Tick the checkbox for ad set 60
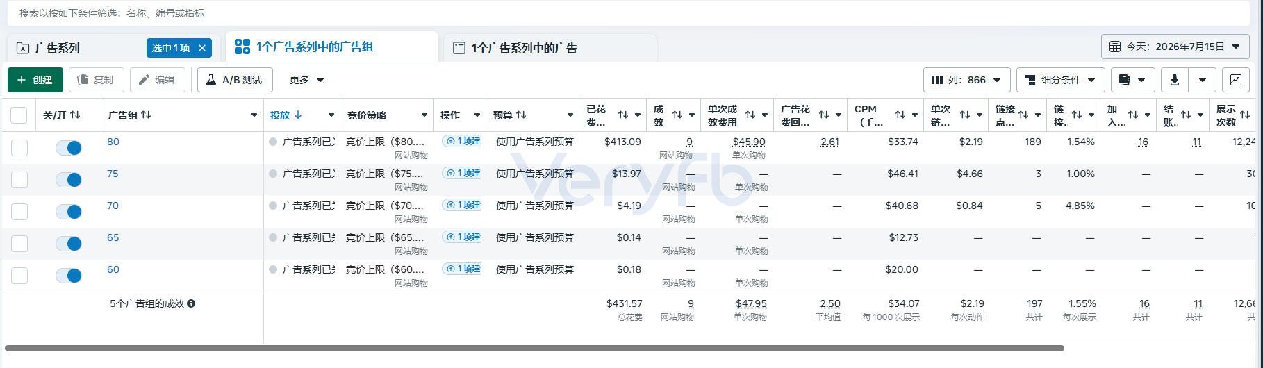The width and height of the screenshot is (1263, 368). (x=19, y=276)
